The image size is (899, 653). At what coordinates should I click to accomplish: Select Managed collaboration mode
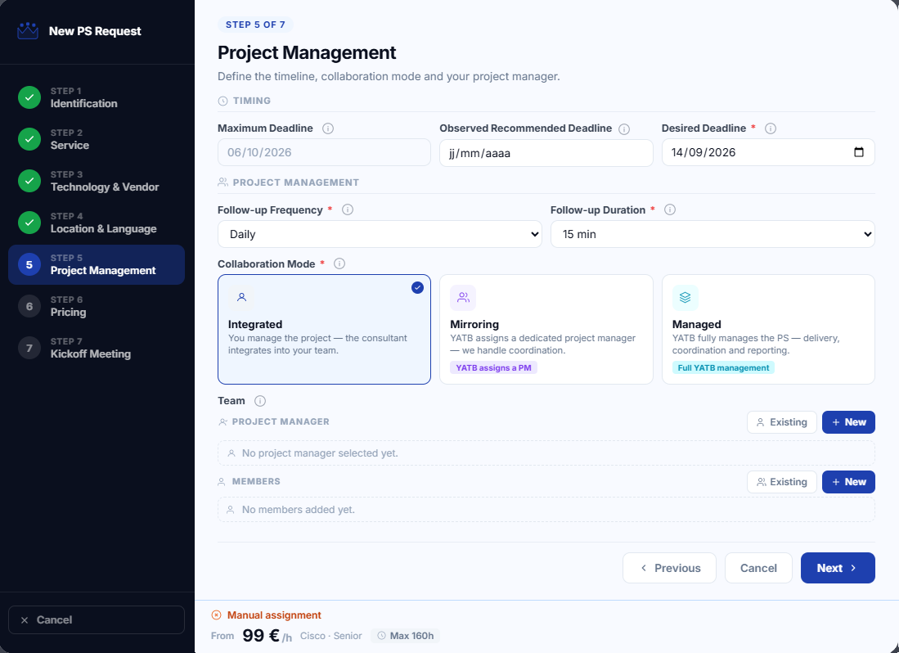click(768, 329)
